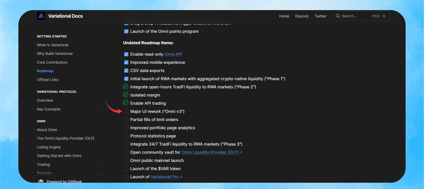Screen dimensions: 424x189
Task: Check the Major UI rework Omni v3 box
Action: click(x=126, y=111)
